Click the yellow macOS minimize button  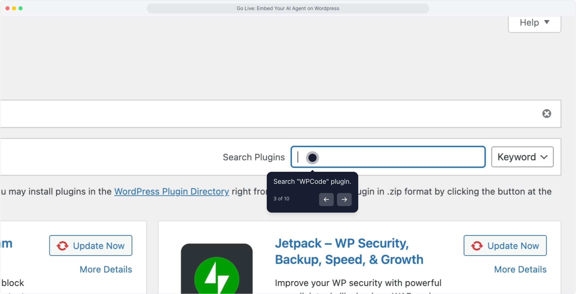point(14,8)
